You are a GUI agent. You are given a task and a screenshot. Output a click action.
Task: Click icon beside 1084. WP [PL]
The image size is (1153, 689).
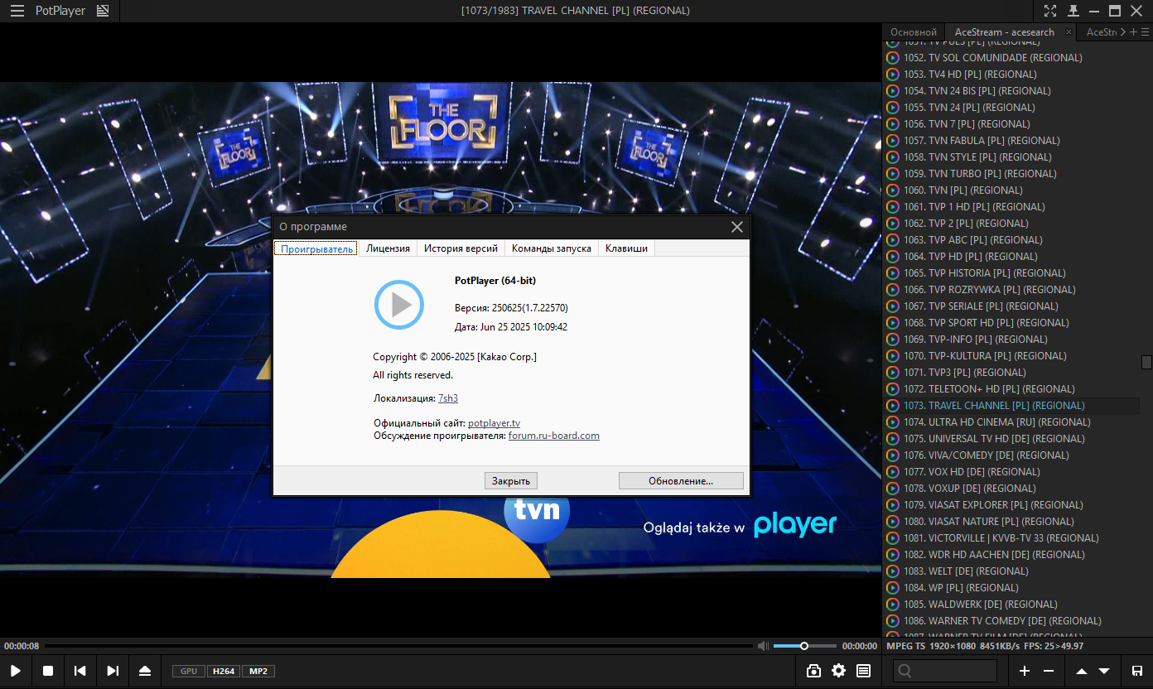[892, 588]
